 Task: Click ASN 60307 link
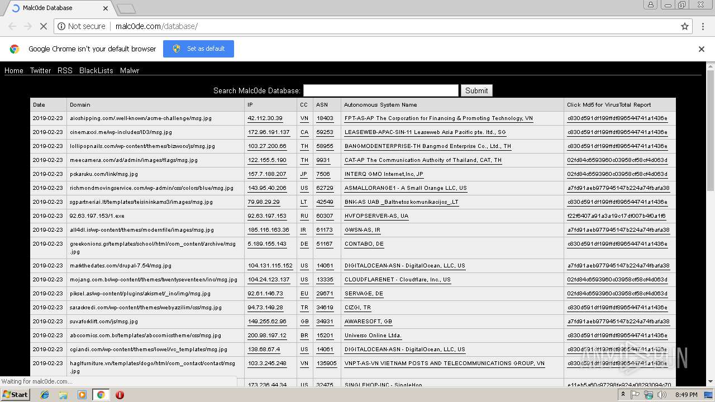(x=325, y=216)
